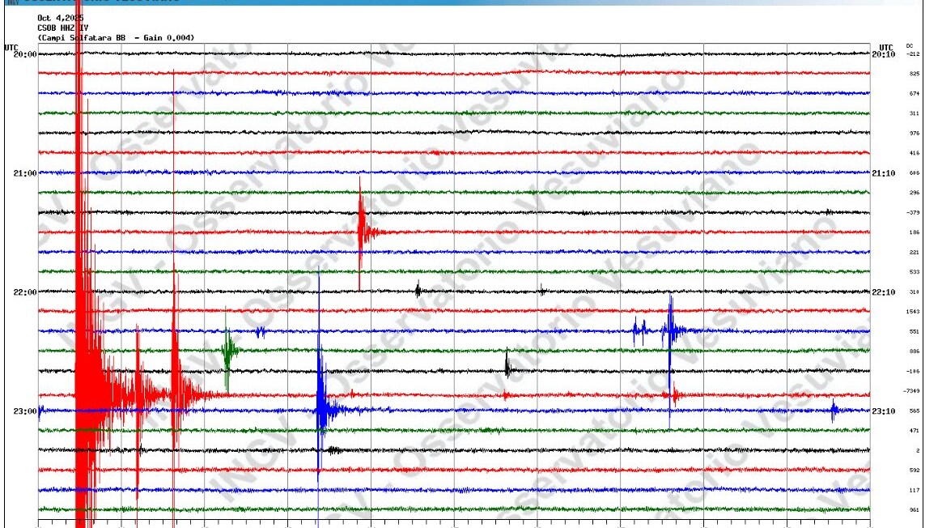Click the Campi Solfatara BB gain text
The image size is (938, 528).
click(x=115, y=37)
